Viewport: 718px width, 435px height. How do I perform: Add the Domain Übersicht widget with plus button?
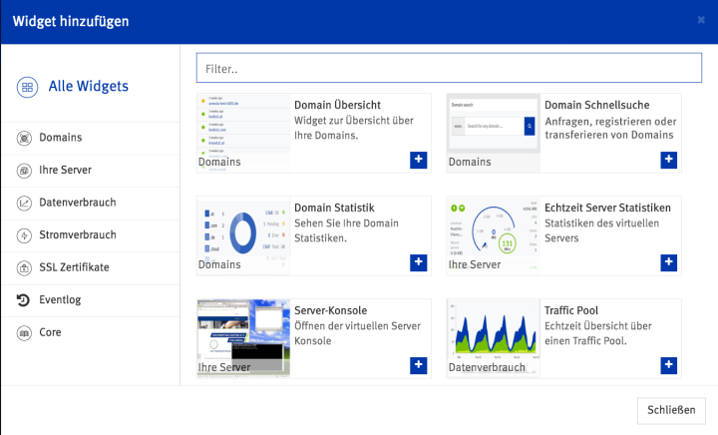click(419, 160)
